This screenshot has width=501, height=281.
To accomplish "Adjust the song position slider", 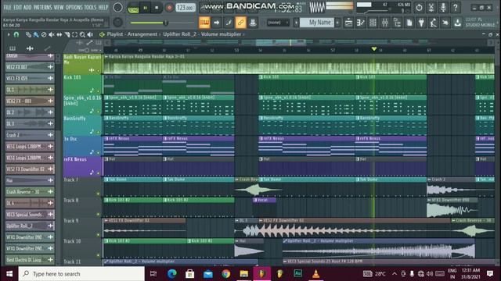I will (161, 23).
